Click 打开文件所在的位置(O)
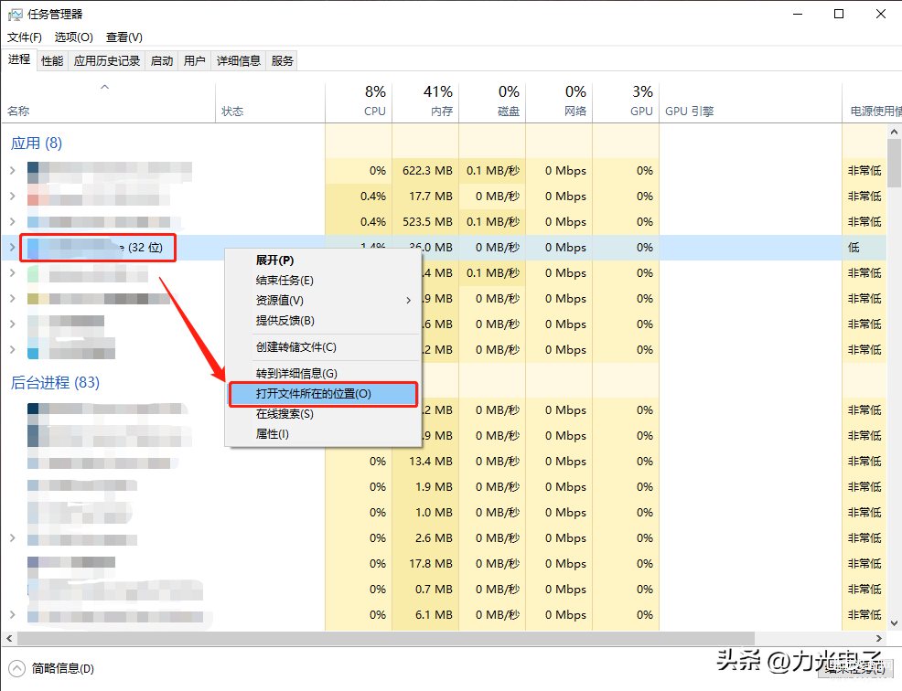 click(x=323, y=394)
